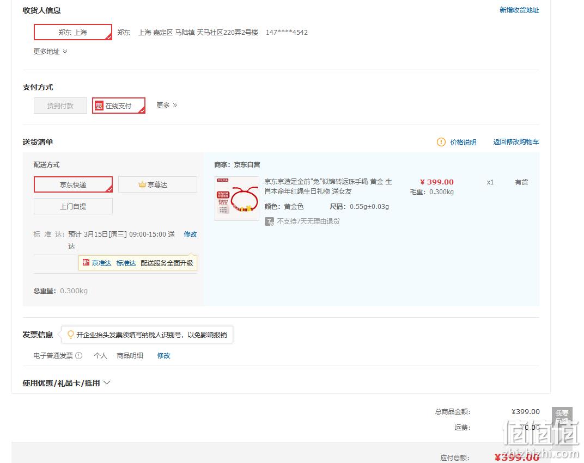Click the 总重量 0.300kg value

pyautogui.click(x=74, y=291)
